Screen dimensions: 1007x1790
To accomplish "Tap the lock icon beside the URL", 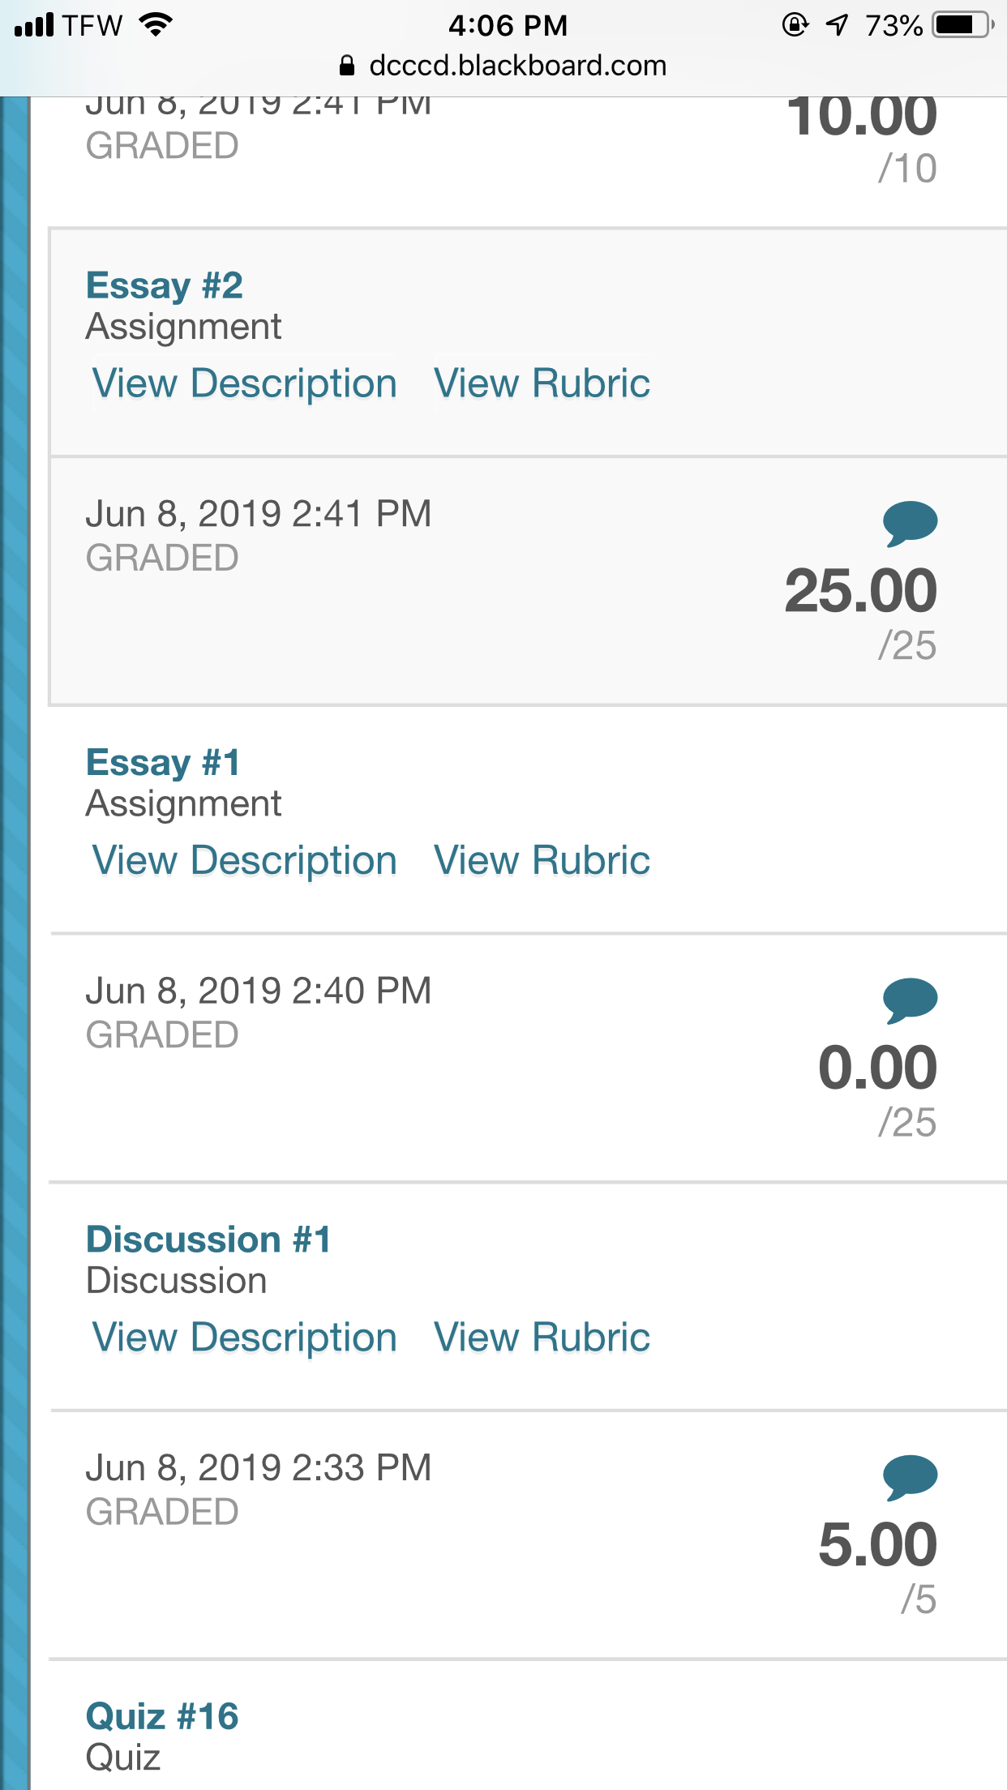I will (347, 66).
